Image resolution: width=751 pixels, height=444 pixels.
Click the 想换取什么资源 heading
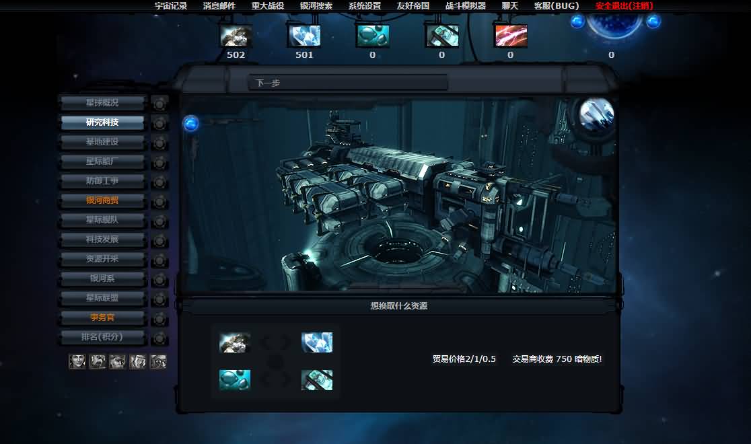click(399, 305)
